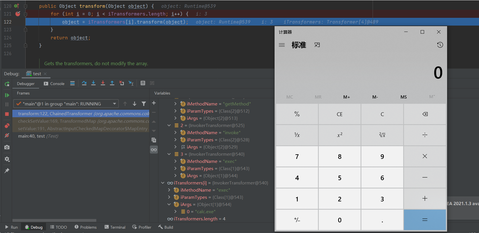This screenshot has width=479, height=233.
Task: Click the Calculator backspace button
Action: [x=425, y=114]
